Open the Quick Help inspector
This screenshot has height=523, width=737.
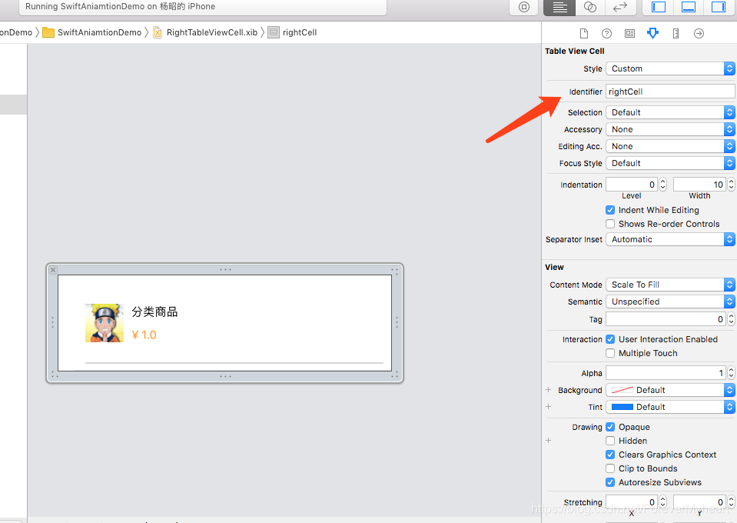point(607,33)
